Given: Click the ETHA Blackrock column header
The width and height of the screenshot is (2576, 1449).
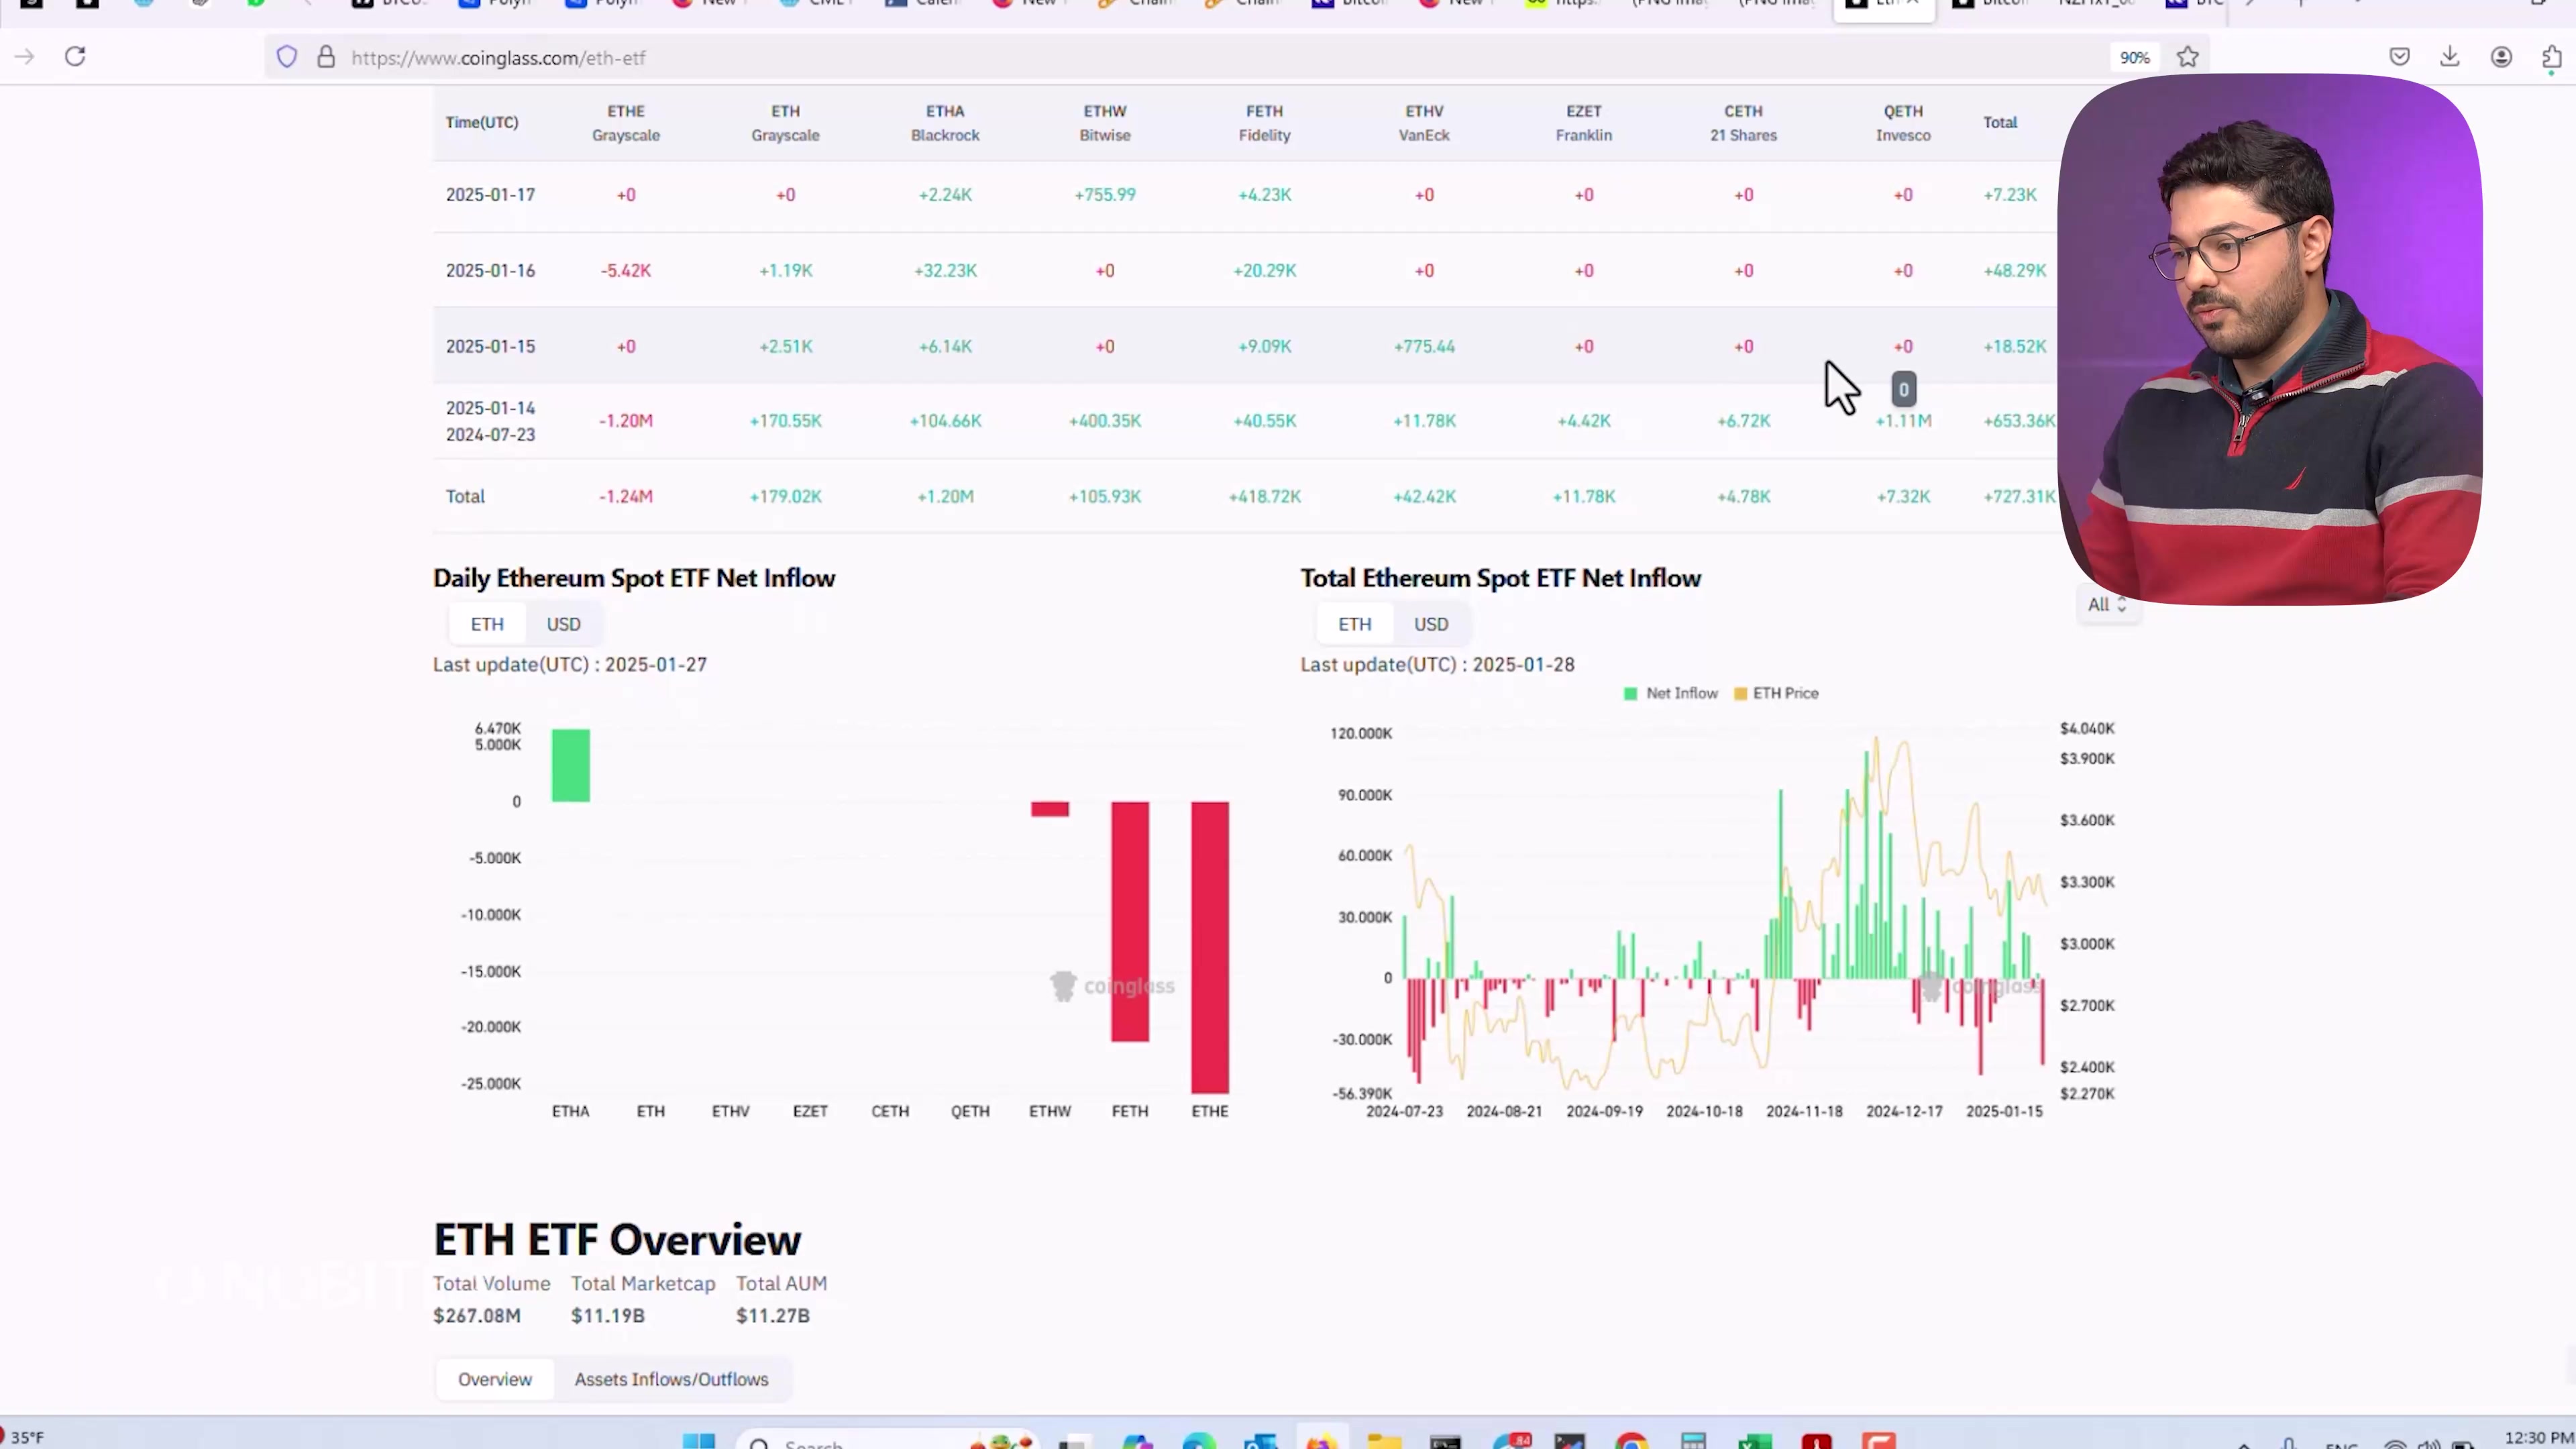Looking at the screenshot, I should [945, 123].
